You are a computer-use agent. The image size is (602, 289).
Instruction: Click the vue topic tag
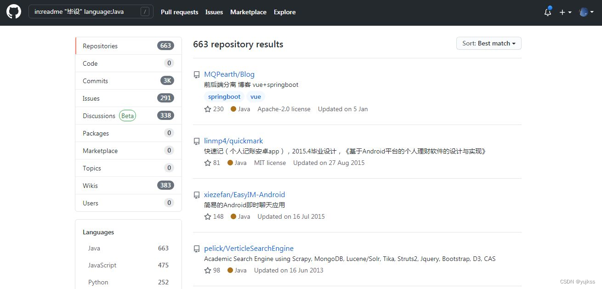coord(256,96)
